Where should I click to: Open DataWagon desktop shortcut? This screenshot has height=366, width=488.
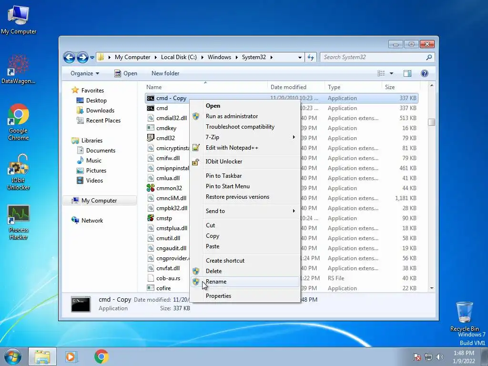(19, 69)
